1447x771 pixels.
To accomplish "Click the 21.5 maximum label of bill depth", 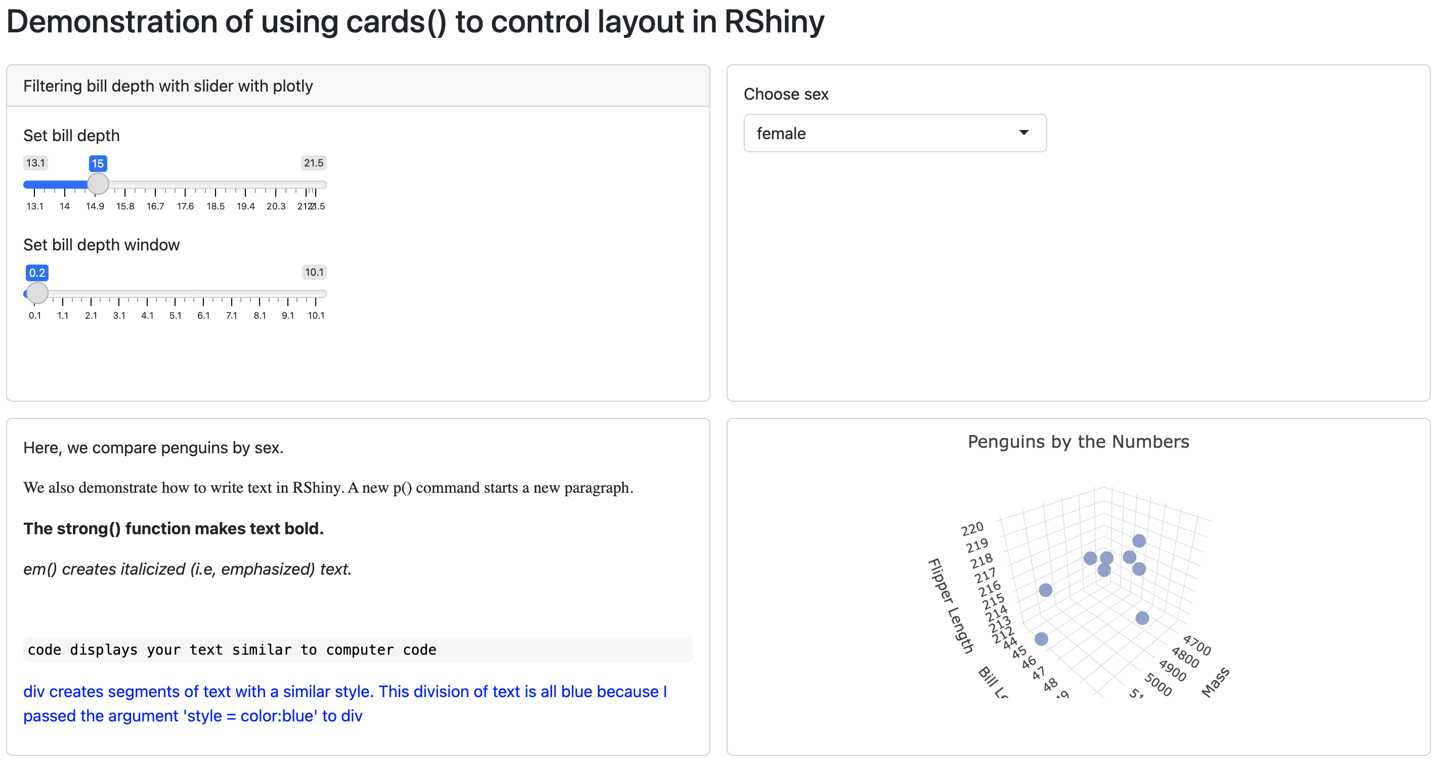I will point(314,163).
